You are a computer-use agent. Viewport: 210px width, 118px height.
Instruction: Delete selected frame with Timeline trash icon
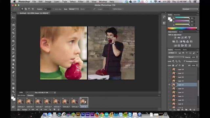58,109
